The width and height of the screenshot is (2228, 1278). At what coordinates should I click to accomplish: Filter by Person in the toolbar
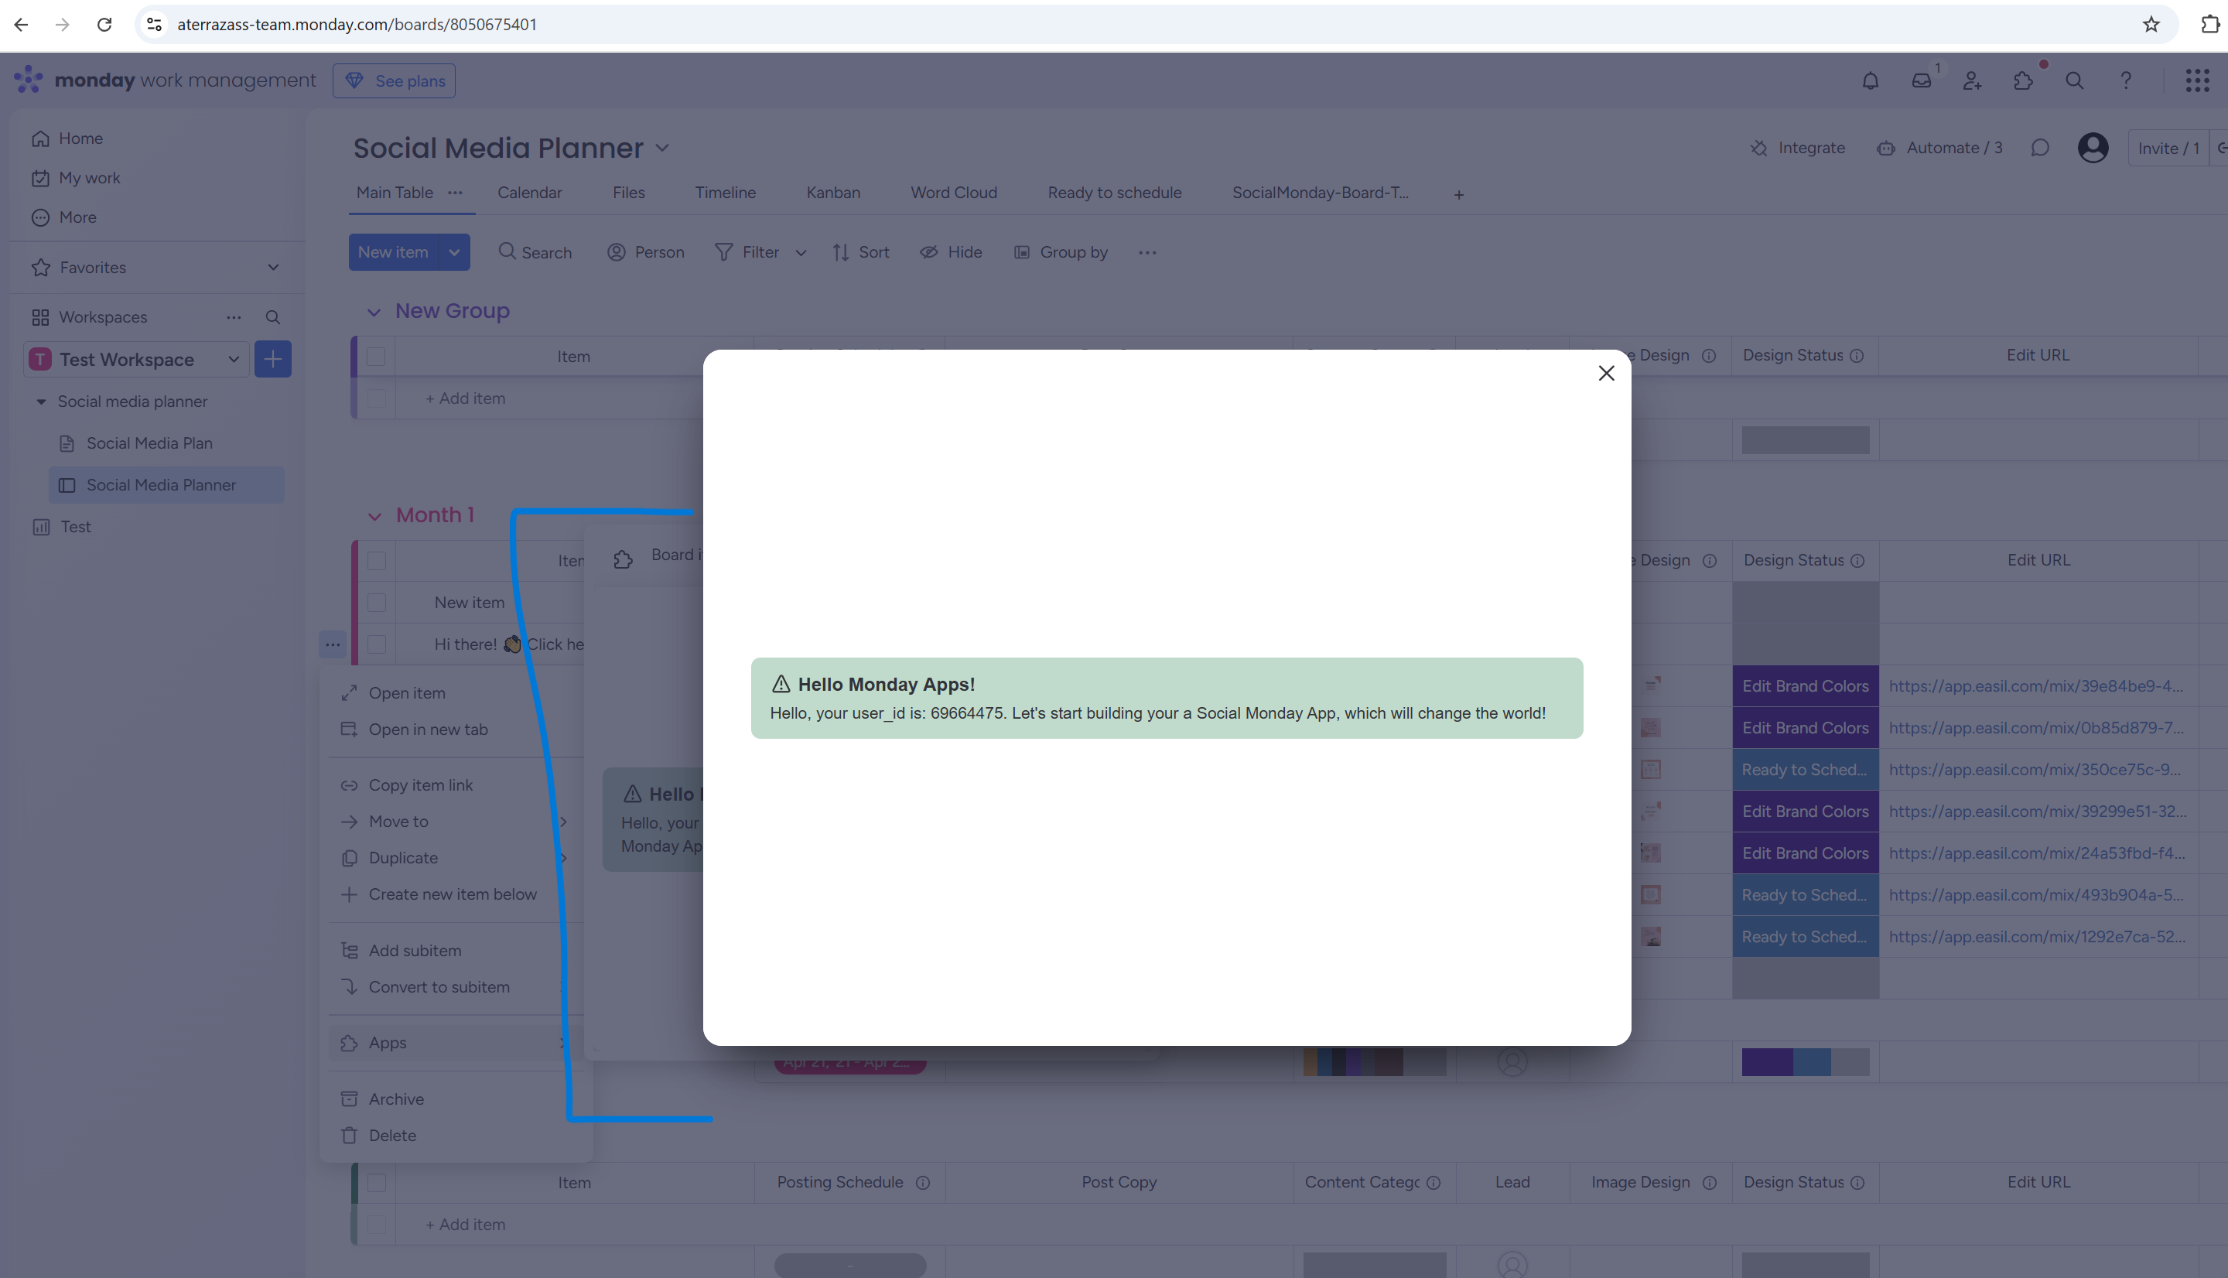(645, 252)
